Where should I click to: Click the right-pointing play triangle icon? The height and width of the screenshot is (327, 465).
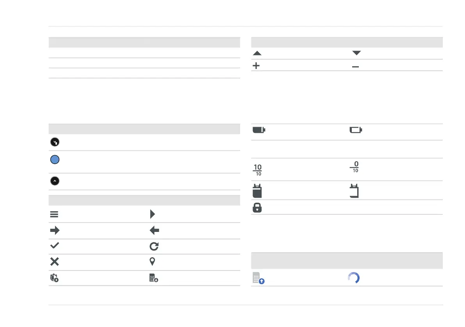[x=152, y=214]
